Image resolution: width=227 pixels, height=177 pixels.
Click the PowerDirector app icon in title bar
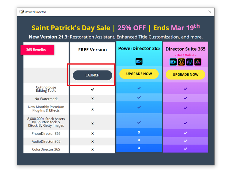point(21,12)
